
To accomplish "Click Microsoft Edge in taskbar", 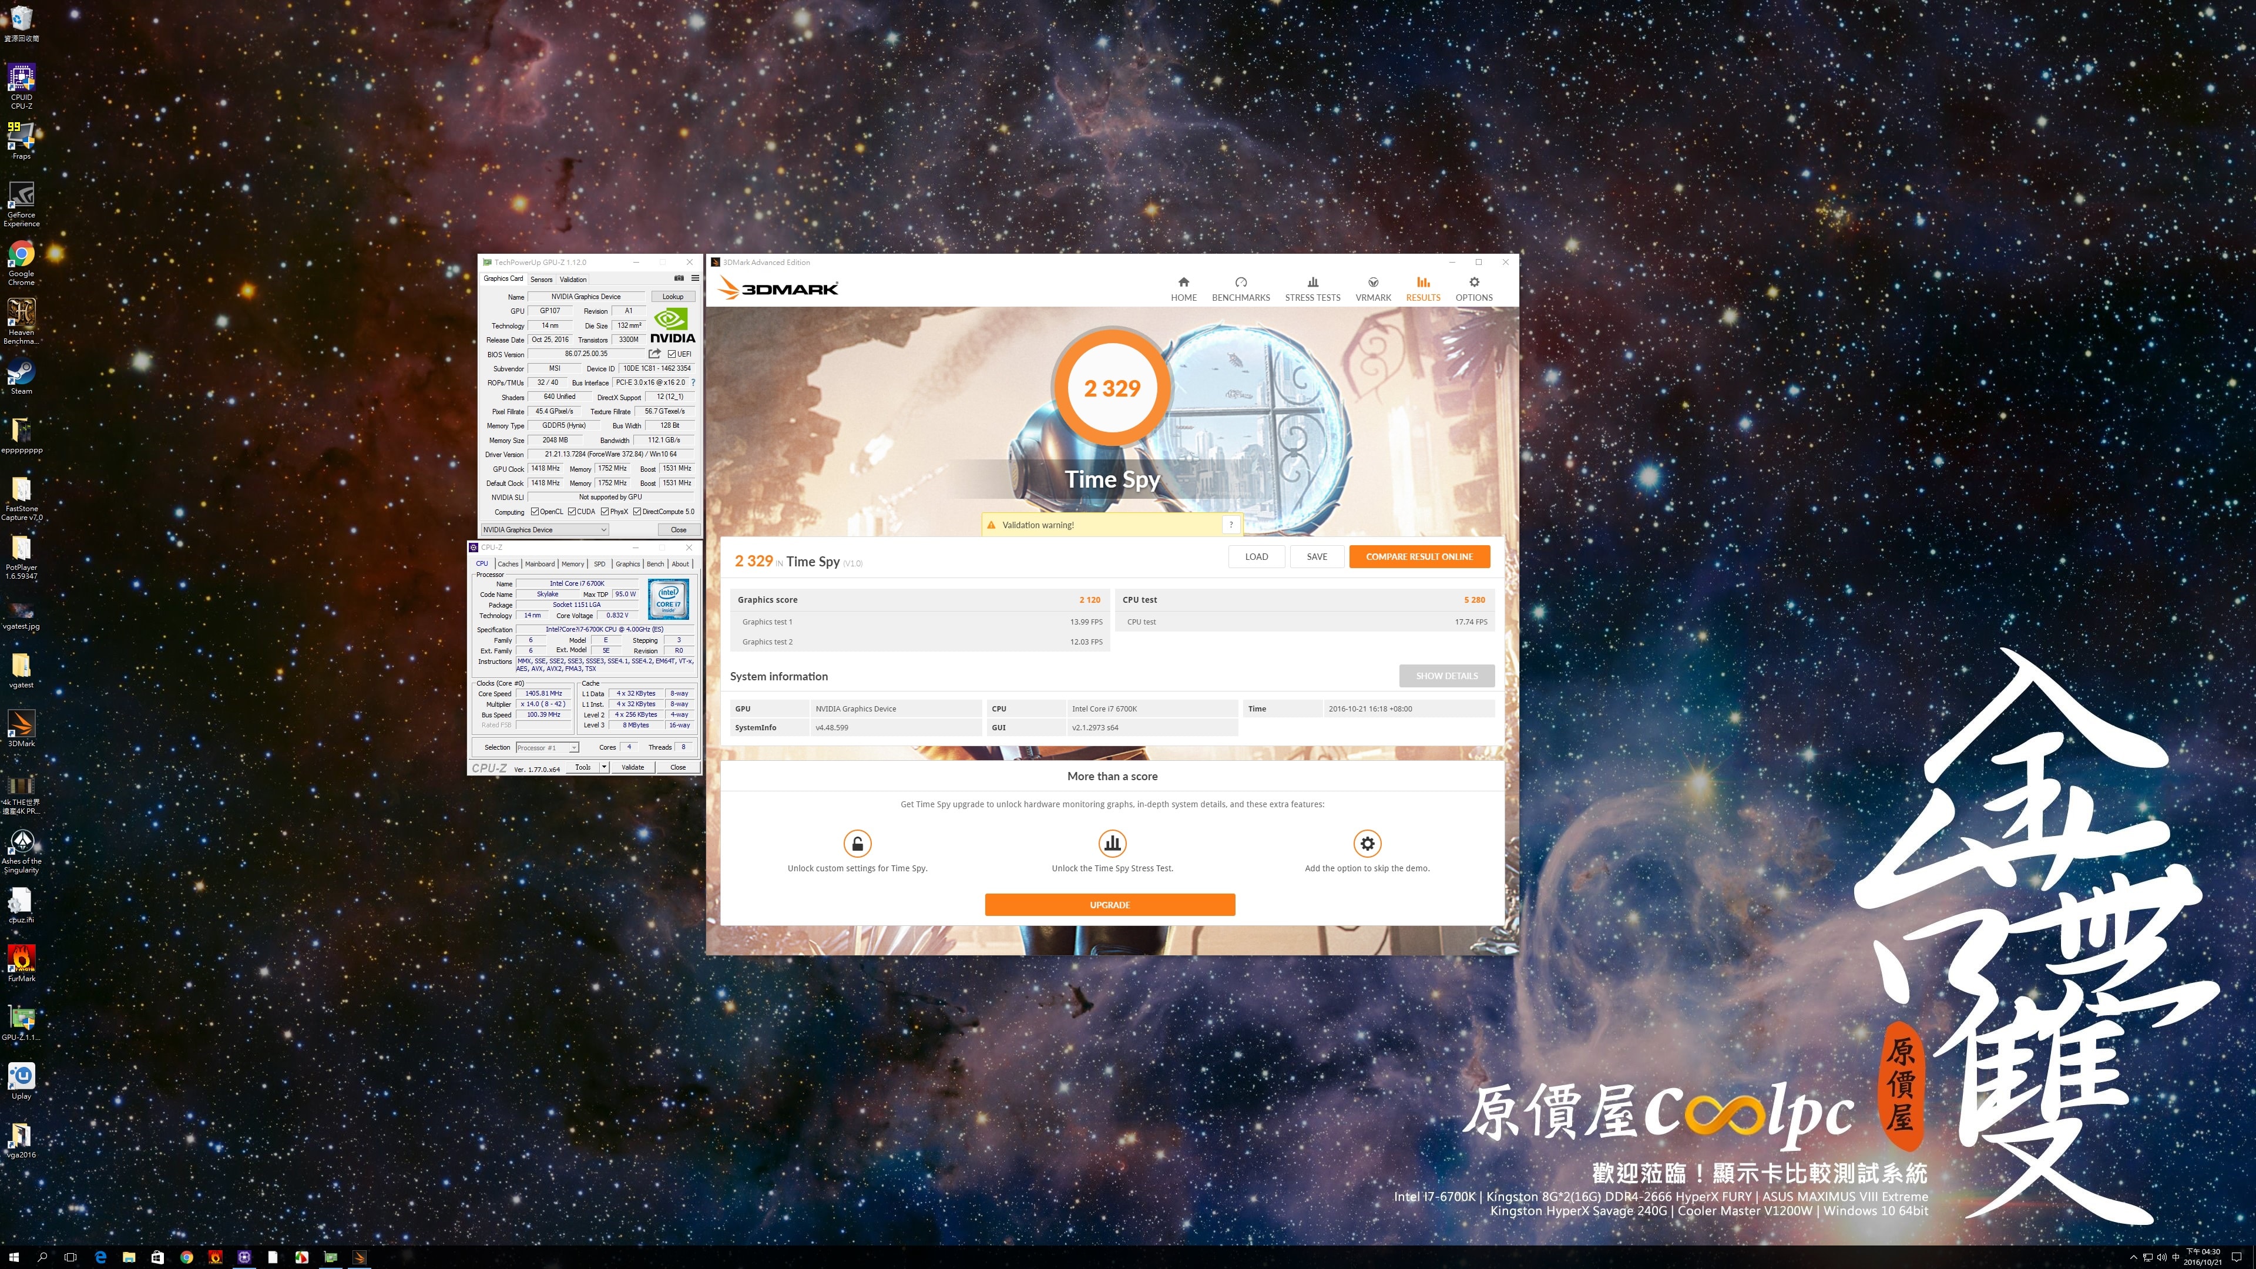I will pos(100,1257).
